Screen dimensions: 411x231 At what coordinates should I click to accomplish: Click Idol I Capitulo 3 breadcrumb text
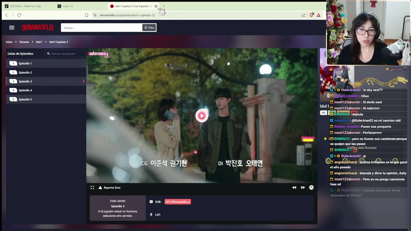[58, 42]
